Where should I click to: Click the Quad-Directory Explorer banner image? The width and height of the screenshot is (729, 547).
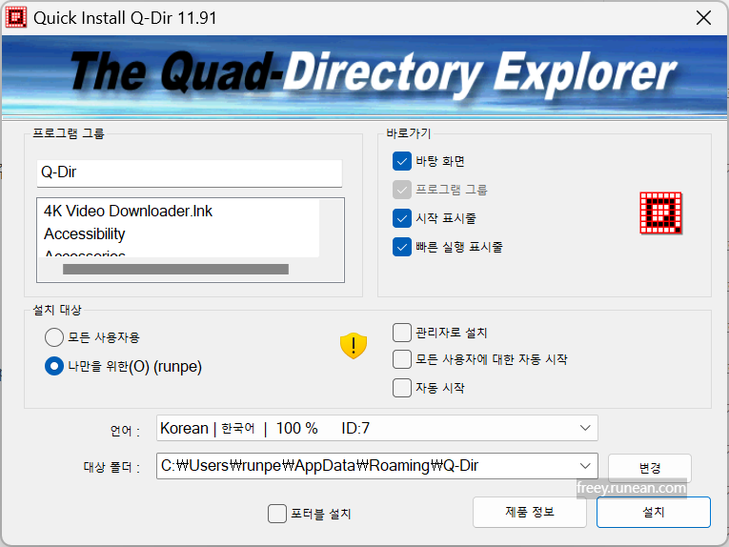click(364, 75)
